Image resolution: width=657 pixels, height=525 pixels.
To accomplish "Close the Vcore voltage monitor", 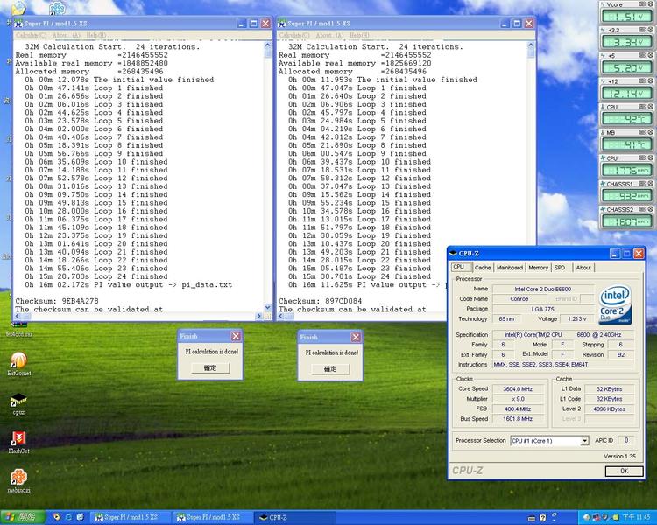I will (651, 4).
